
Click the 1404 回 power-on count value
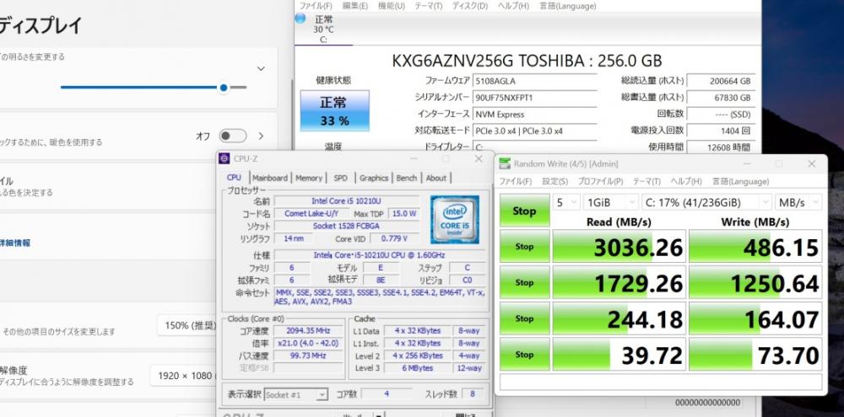[722, 131]
